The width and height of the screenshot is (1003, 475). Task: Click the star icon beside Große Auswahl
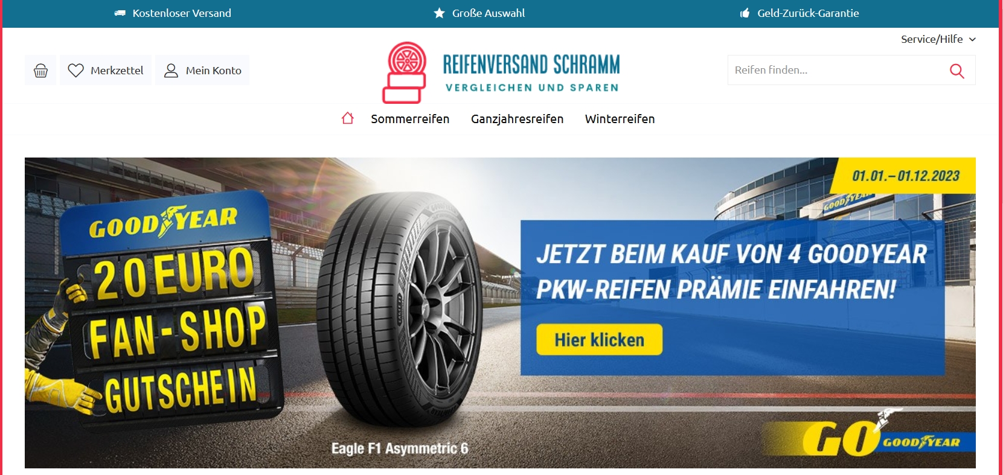click(x=439, y=13)
